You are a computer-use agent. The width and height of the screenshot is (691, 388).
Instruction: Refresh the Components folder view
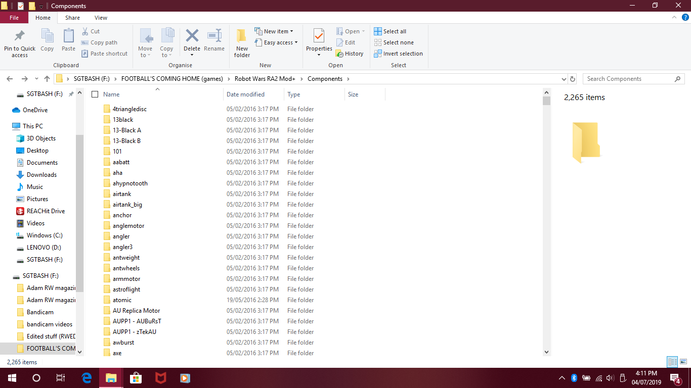573,79
